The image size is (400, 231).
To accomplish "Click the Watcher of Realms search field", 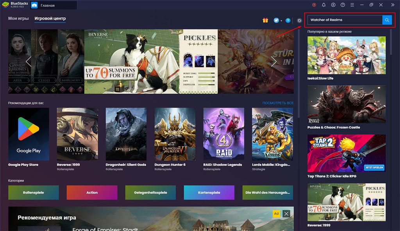I will 345,20.
